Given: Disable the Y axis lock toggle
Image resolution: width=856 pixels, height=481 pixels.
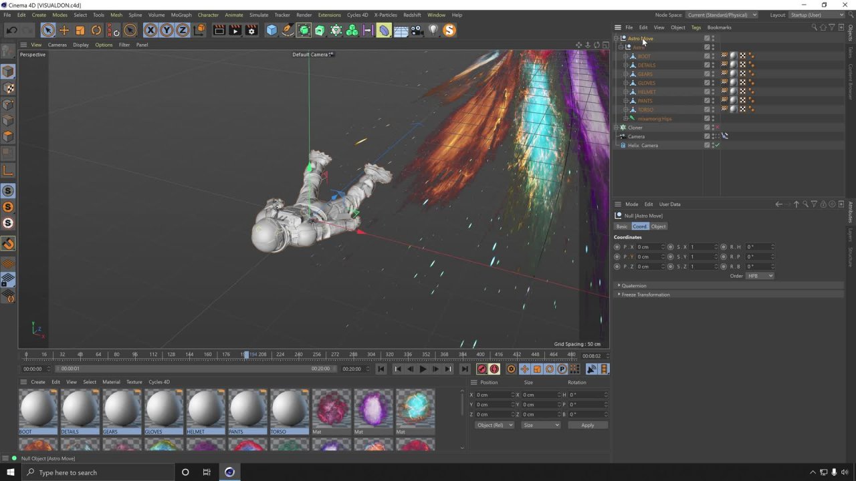Looking at the screenshot, I should pos(166,30).
